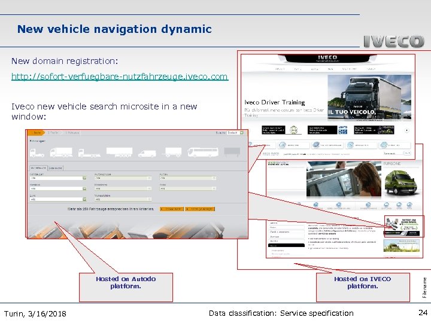Open the second right-column dropdown
Image resolution: width=431 pixels, height=323 pixels.
point(188,188)
